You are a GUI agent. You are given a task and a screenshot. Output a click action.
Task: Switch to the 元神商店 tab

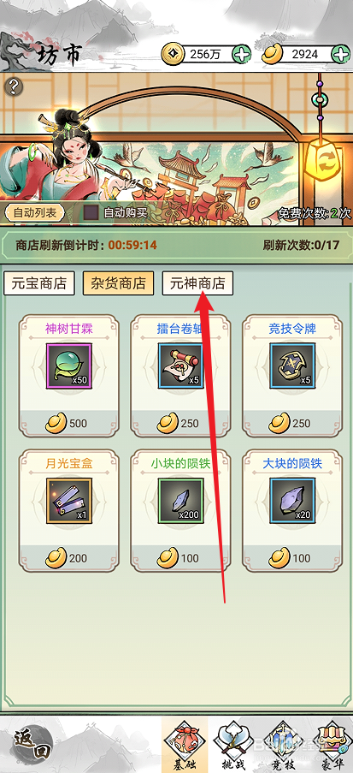[x=197, y=283]
